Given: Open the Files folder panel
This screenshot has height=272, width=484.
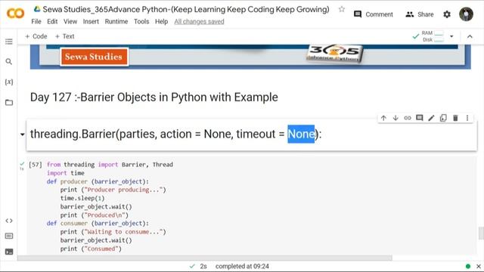Looking at the screenshot, I should click(9, 103).
